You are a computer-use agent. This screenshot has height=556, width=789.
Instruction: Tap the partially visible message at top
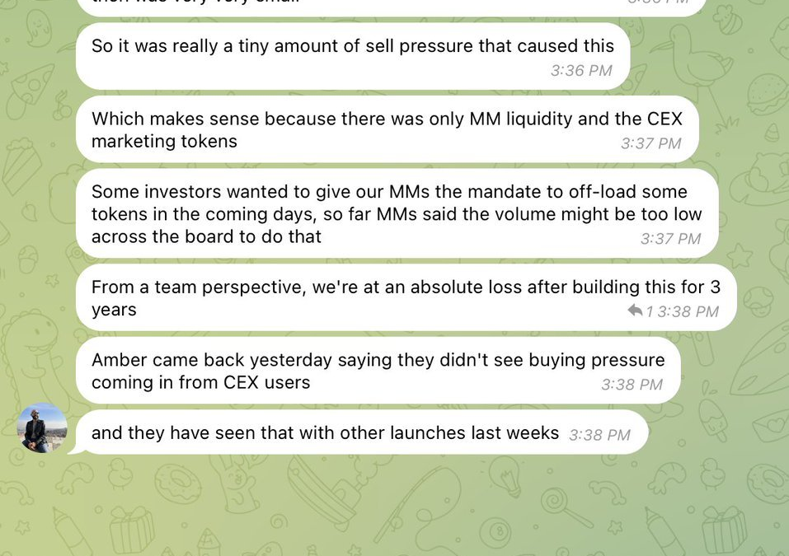(390, 7)
